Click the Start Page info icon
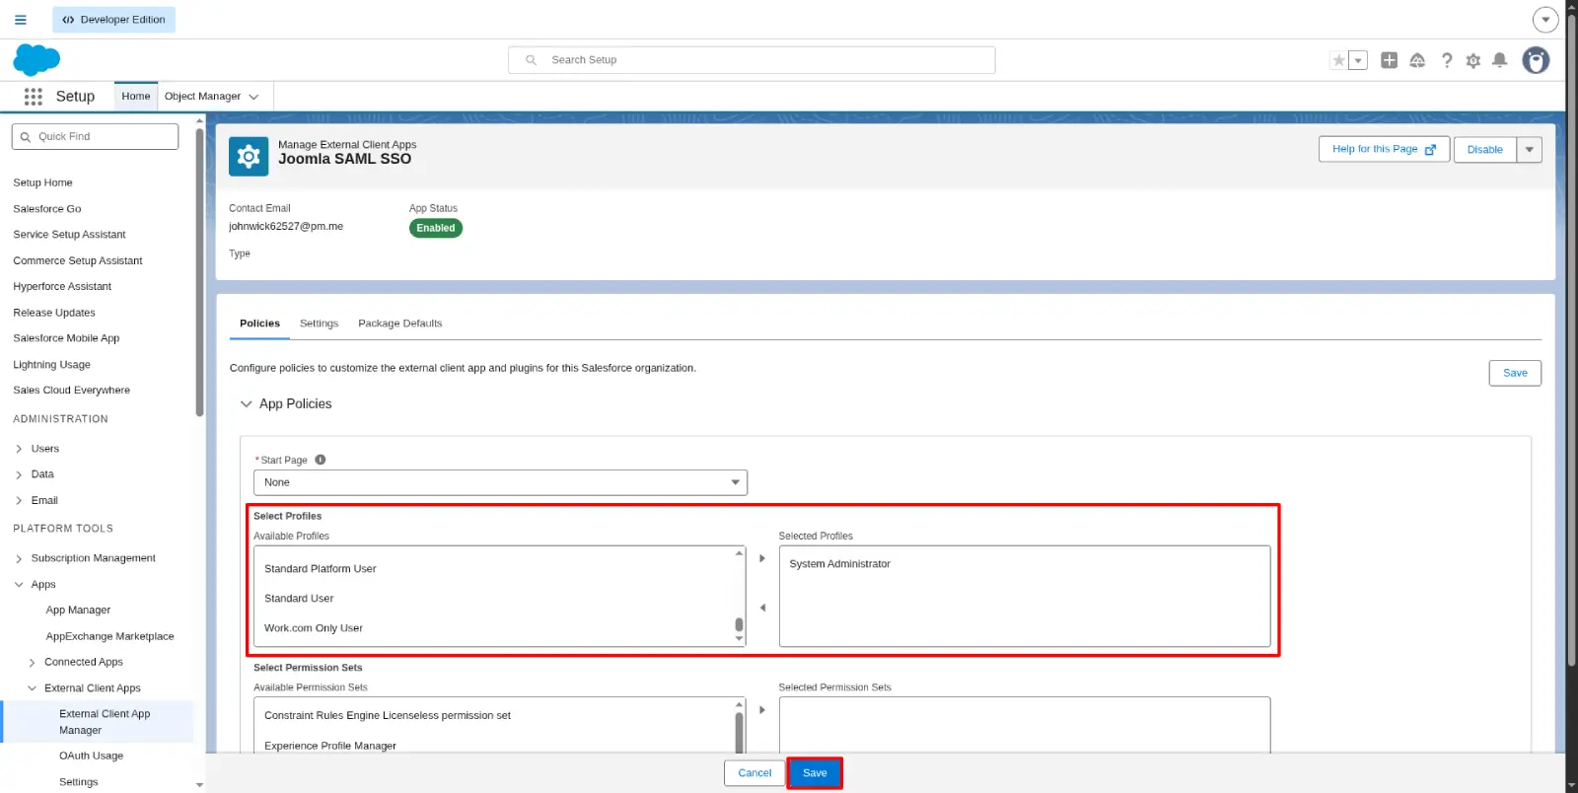Screen dimensions: 1578x793 tap(321, 460)
